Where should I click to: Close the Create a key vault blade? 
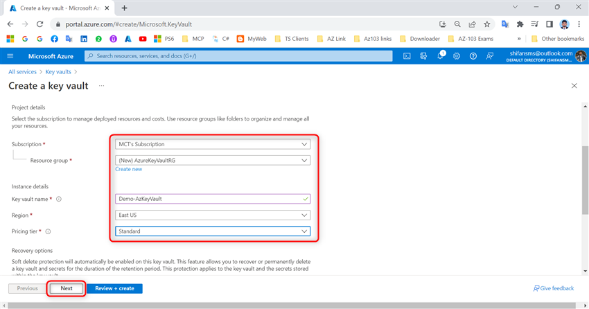coord(574,86)
